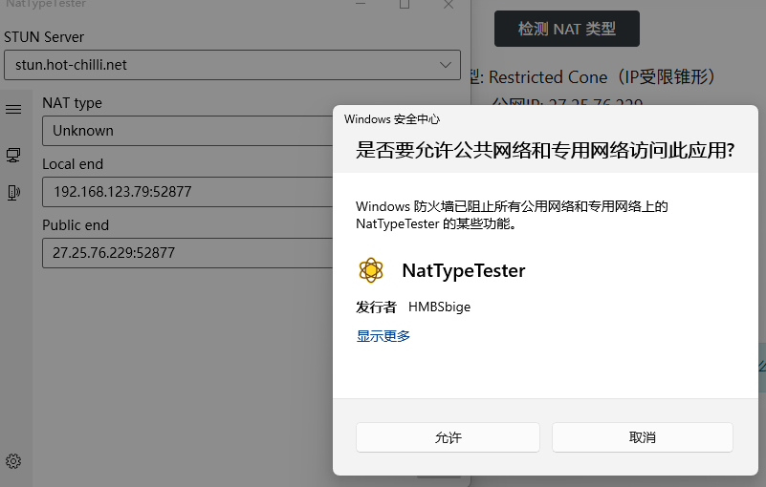Click the STUN Server label
766x487 pixels.
(x=44, y=37)
